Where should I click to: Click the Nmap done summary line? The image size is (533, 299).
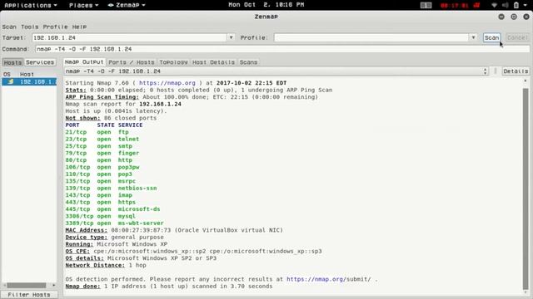coord(169,286)
